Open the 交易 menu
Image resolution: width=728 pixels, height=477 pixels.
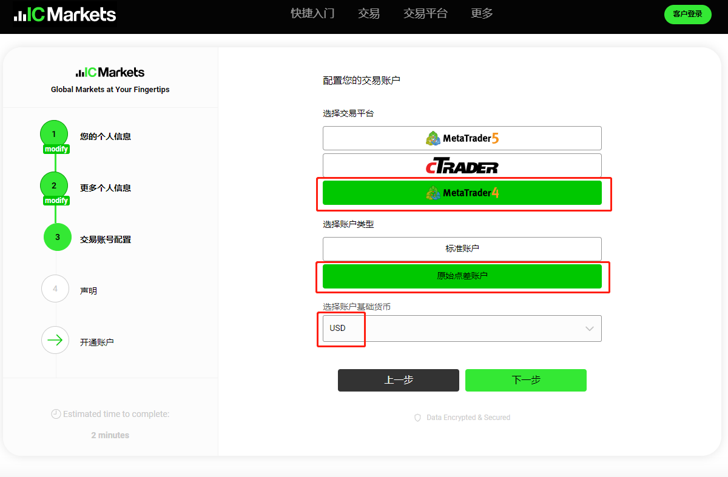pyautogui.click(x=369, y=13)
